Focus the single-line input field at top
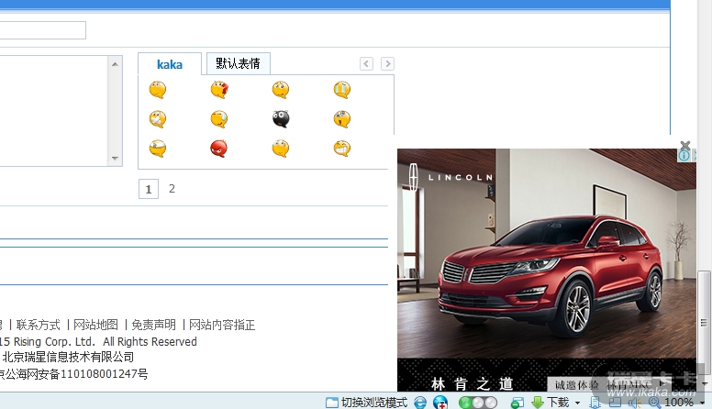This screenshot has width=712, height=409. coord(43,30)
